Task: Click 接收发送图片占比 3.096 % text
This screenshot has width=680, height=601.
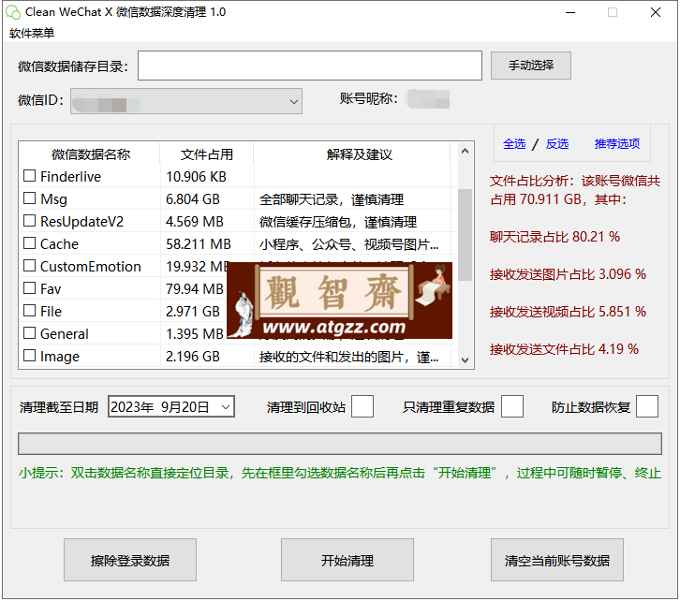Action: coord(569,274)
